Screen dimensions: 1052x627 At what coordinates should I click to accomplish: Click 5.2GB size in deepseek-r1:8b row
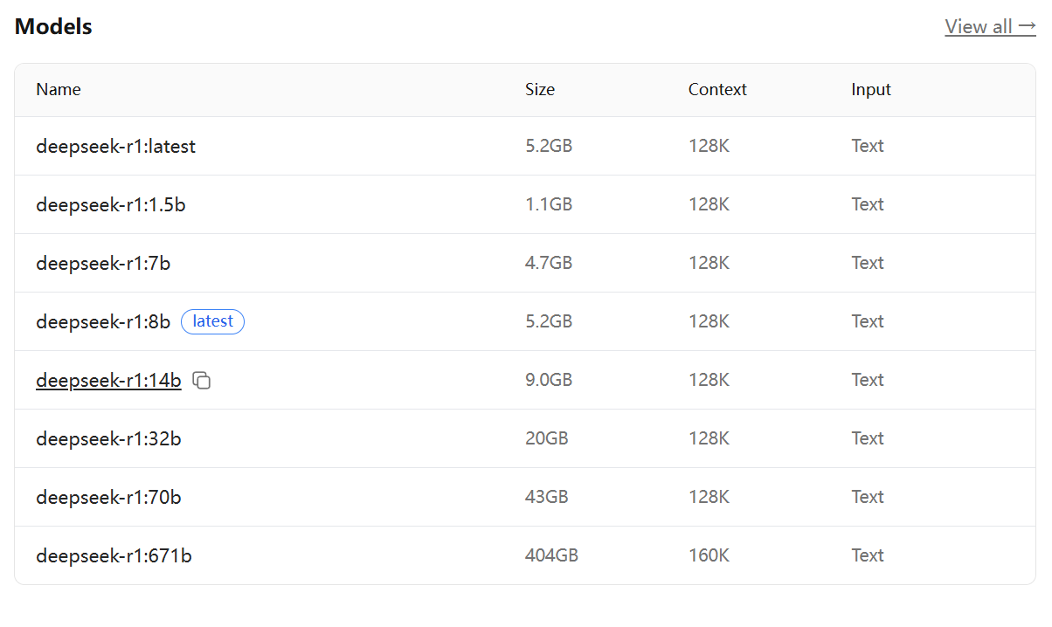(x=549, y=321)
